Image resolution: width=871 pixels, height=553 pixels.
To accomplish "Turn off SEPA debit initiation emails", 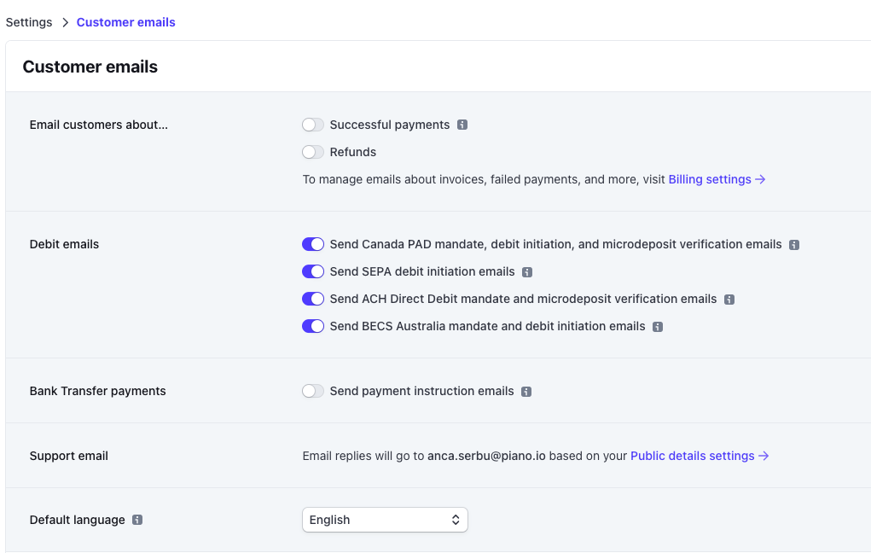I will (313, 271).
